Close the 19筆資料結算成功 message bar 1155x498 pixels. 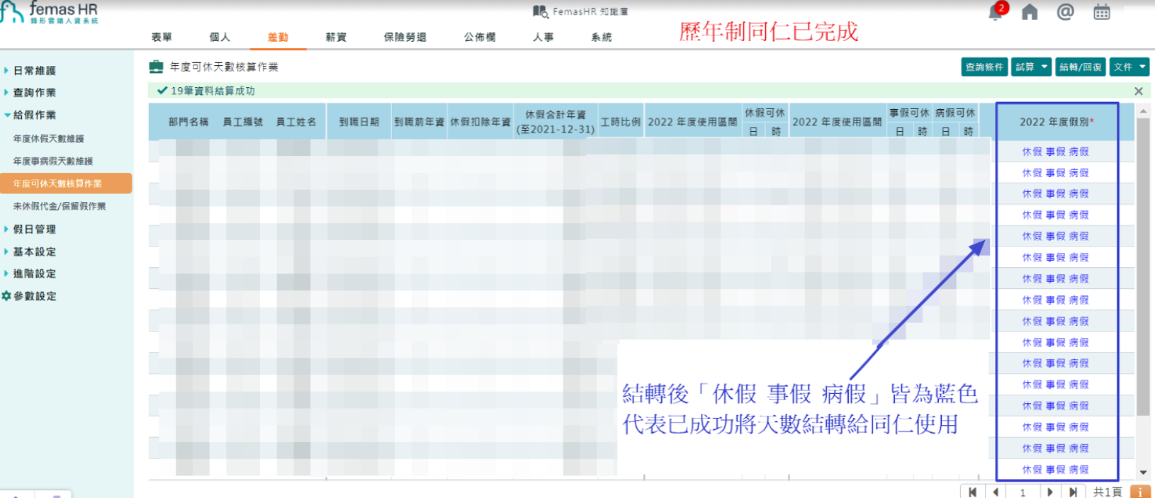coord(1139,91)
